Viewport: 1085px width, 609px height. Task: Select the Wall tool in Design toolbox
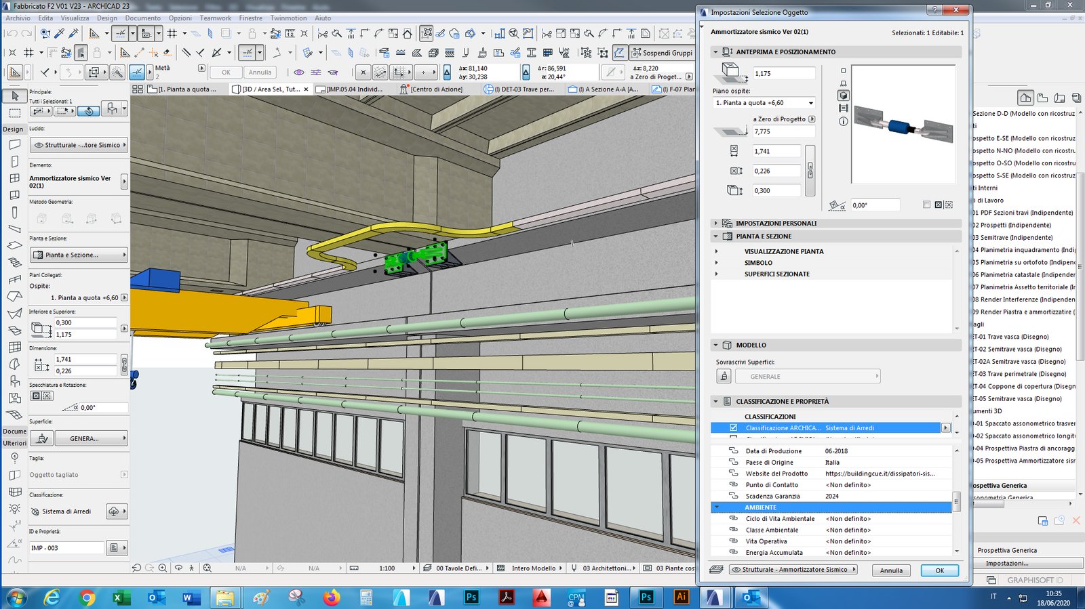15,145
